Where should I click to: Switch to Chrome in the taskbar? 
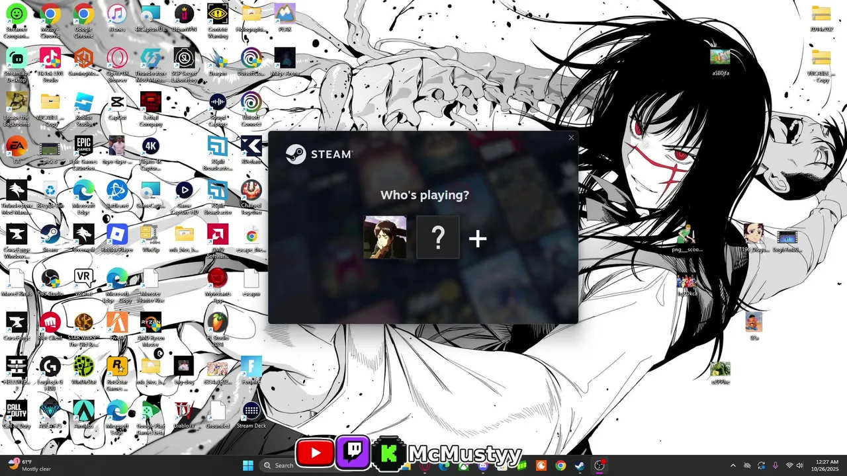(x=560, y=465)
